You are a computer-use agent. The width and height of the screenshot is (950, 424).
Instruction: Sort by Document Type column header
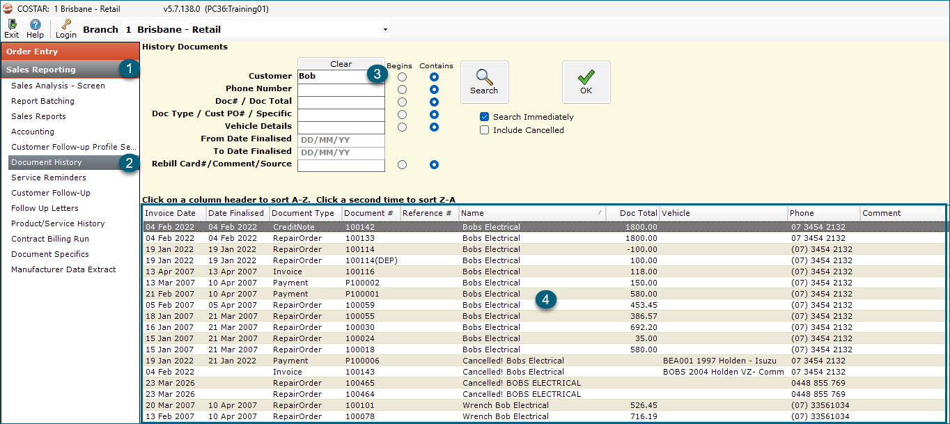306,213
